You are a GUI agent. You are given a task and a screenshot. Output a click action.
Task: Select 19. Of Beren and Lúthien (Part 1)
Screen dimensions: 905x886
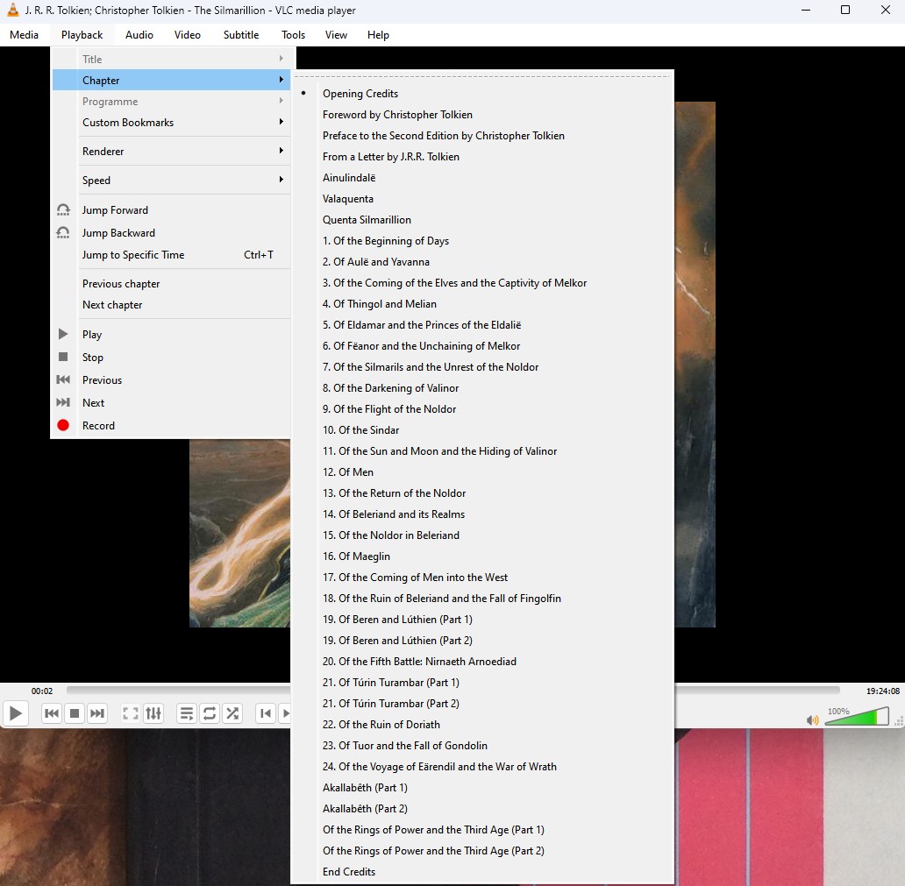point(482,620)
